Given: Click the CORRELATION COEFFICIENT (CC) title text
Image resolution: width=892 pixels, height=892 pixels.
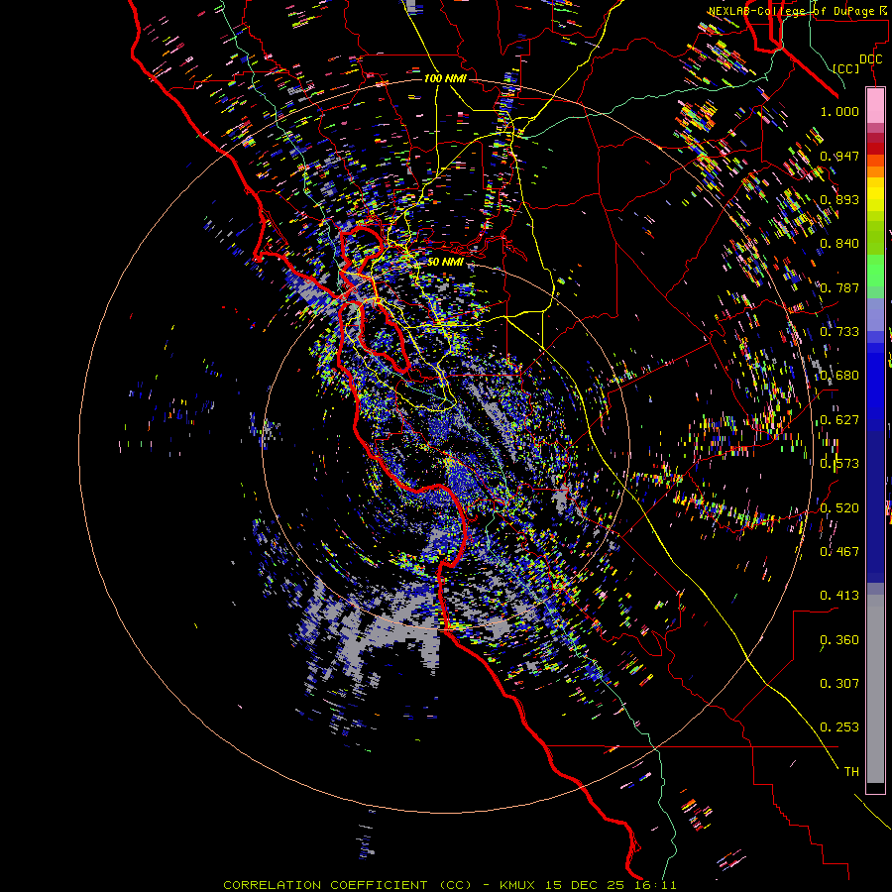Looking at the screenshot, I should click(x=348, y=885).
